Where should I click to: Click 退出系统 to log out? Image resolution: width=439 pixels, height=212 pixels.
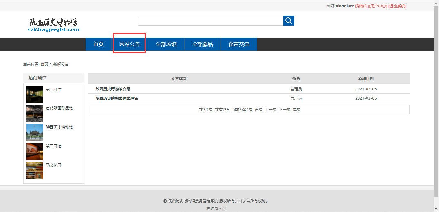[397, 6]
